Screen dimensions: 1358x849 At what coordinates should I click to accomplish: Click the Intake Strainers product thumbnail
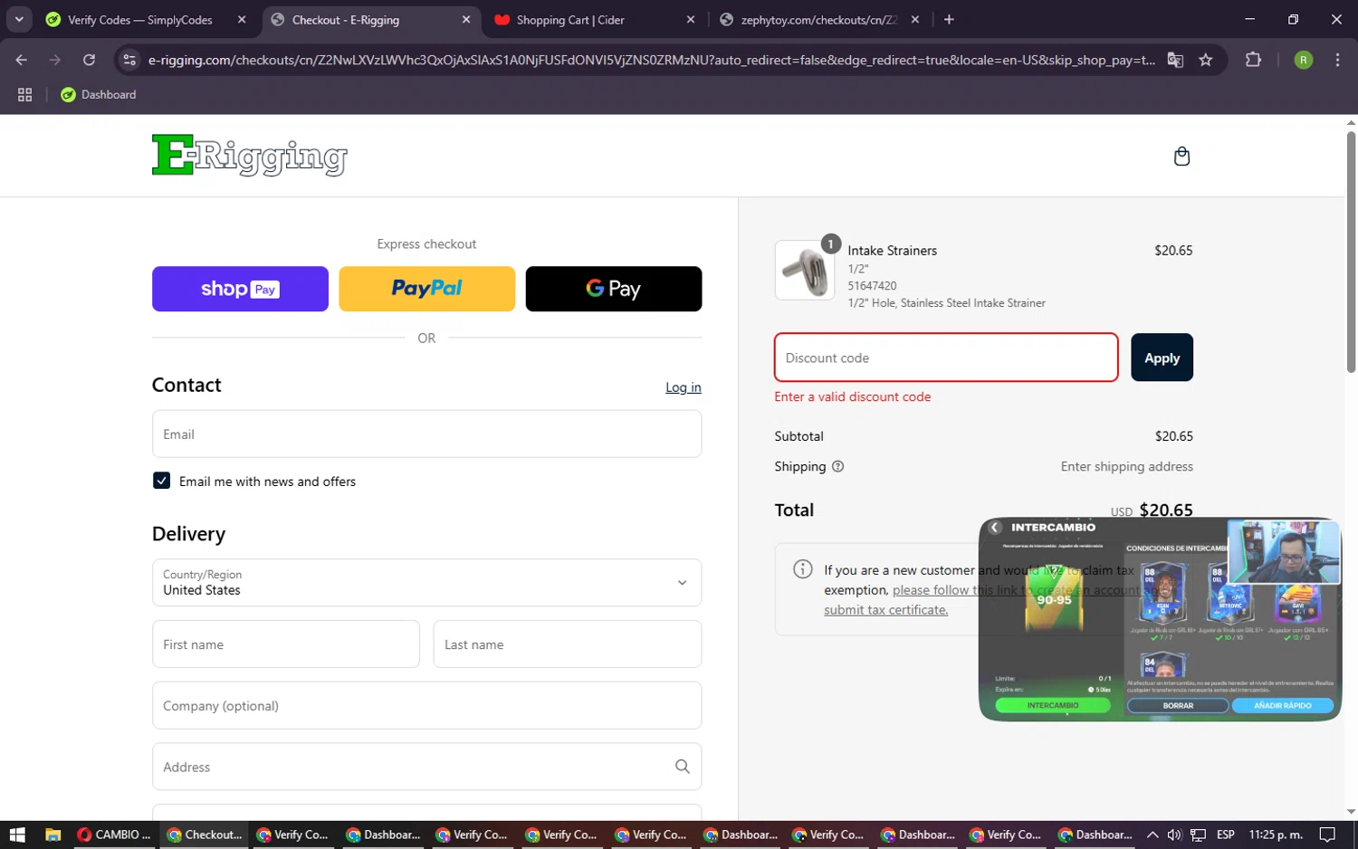tap(805, 270)
